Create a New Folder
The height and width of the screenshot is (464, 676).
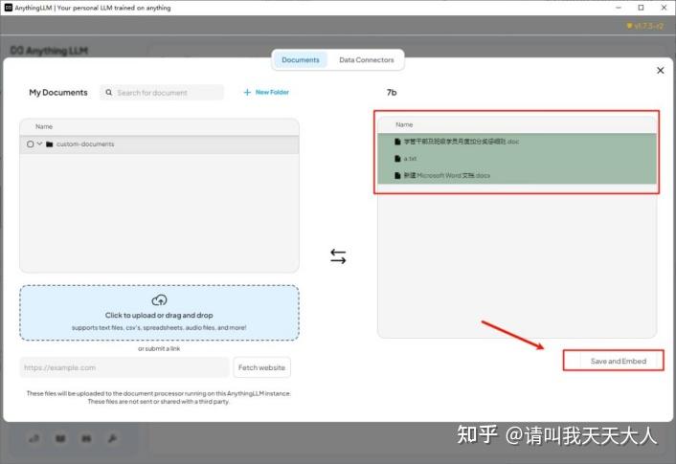pyautogui.click(x=266, y=92)
